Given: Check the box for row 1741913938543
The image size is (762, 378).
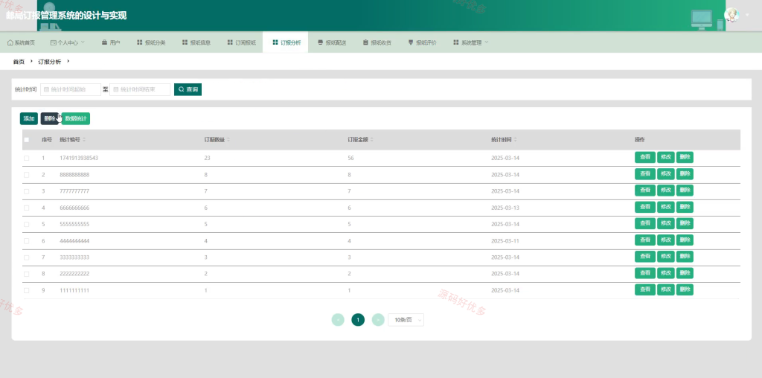Looking at the screenshot, I should tap(27, 158).
